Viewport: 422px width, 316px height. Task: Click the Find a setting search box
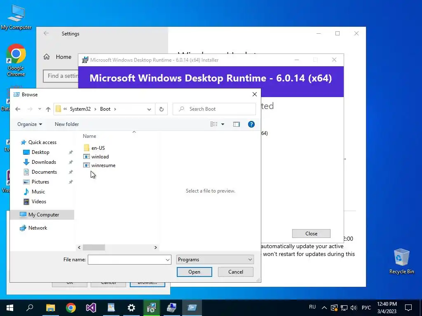61,76
